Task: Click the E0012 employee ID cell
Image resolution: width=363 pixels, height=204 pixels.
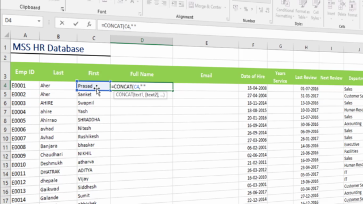Action: coord(25,182)
